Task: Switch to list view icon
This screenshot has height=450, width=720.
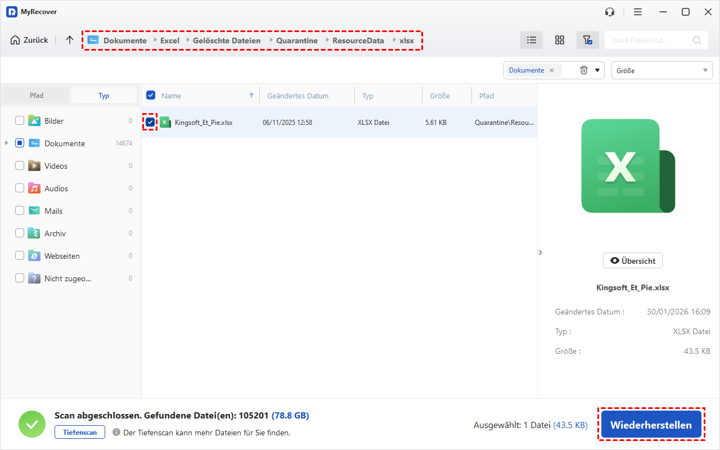Action: click(x=531, y=40)
